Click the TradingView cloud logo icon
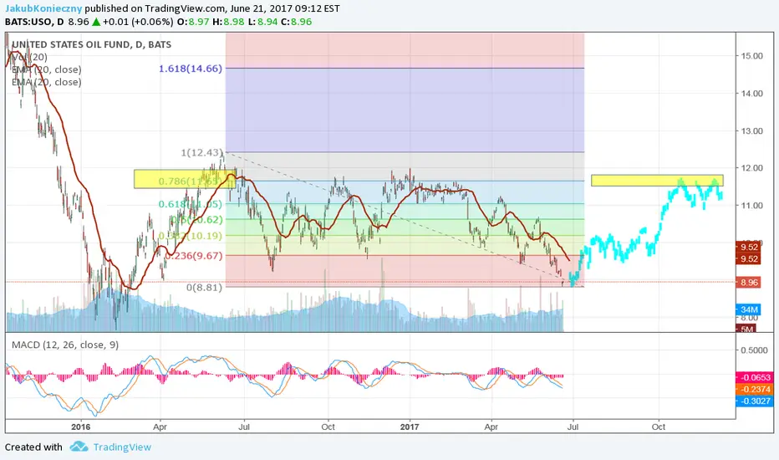779x460 pixels. [79, 447]
